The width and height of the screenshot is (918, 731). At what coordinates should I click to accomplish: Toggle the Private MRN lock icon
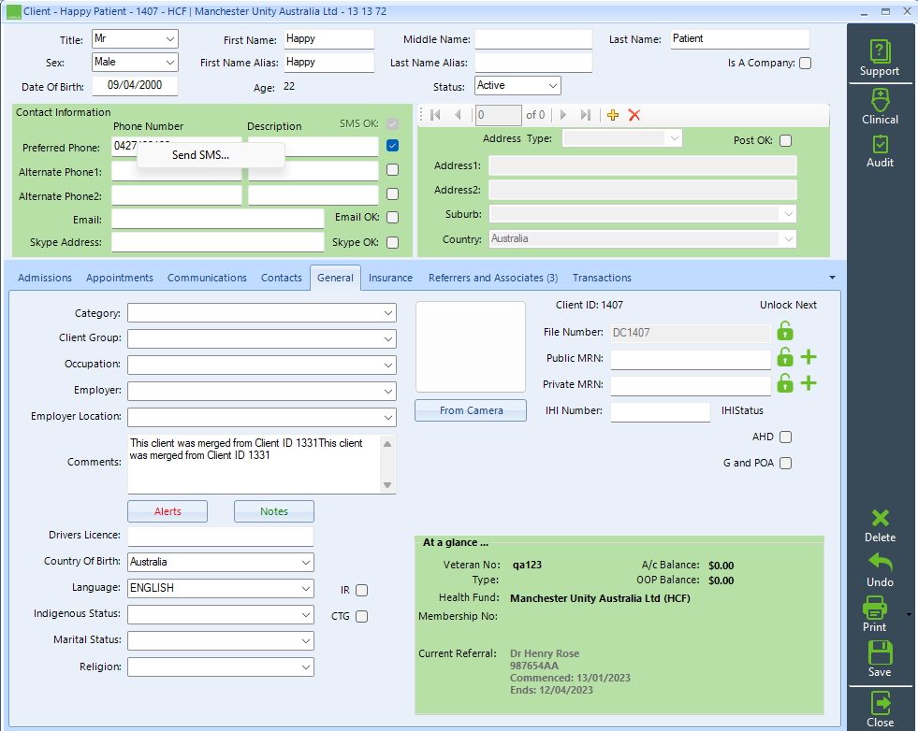pos(785,383)
